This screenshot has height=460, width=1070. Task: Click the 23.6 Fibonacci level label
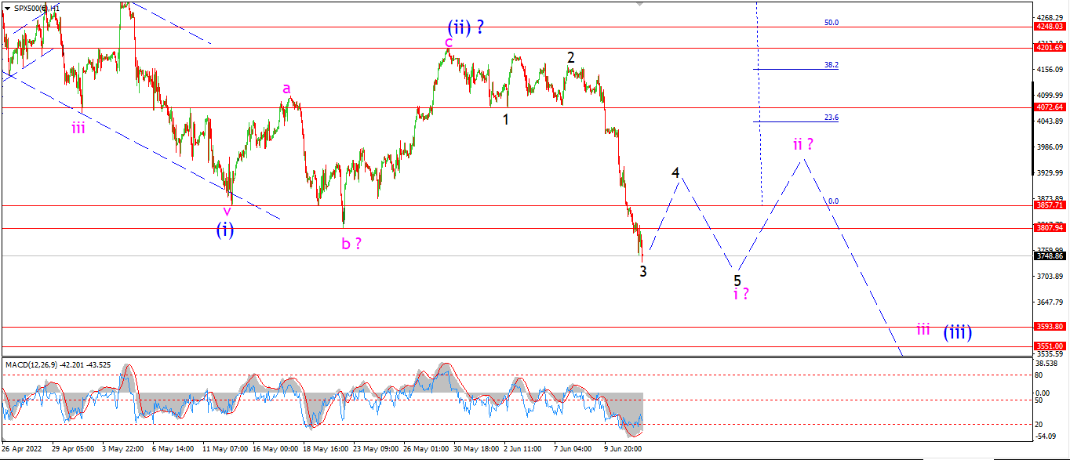[x=832, y=118]
